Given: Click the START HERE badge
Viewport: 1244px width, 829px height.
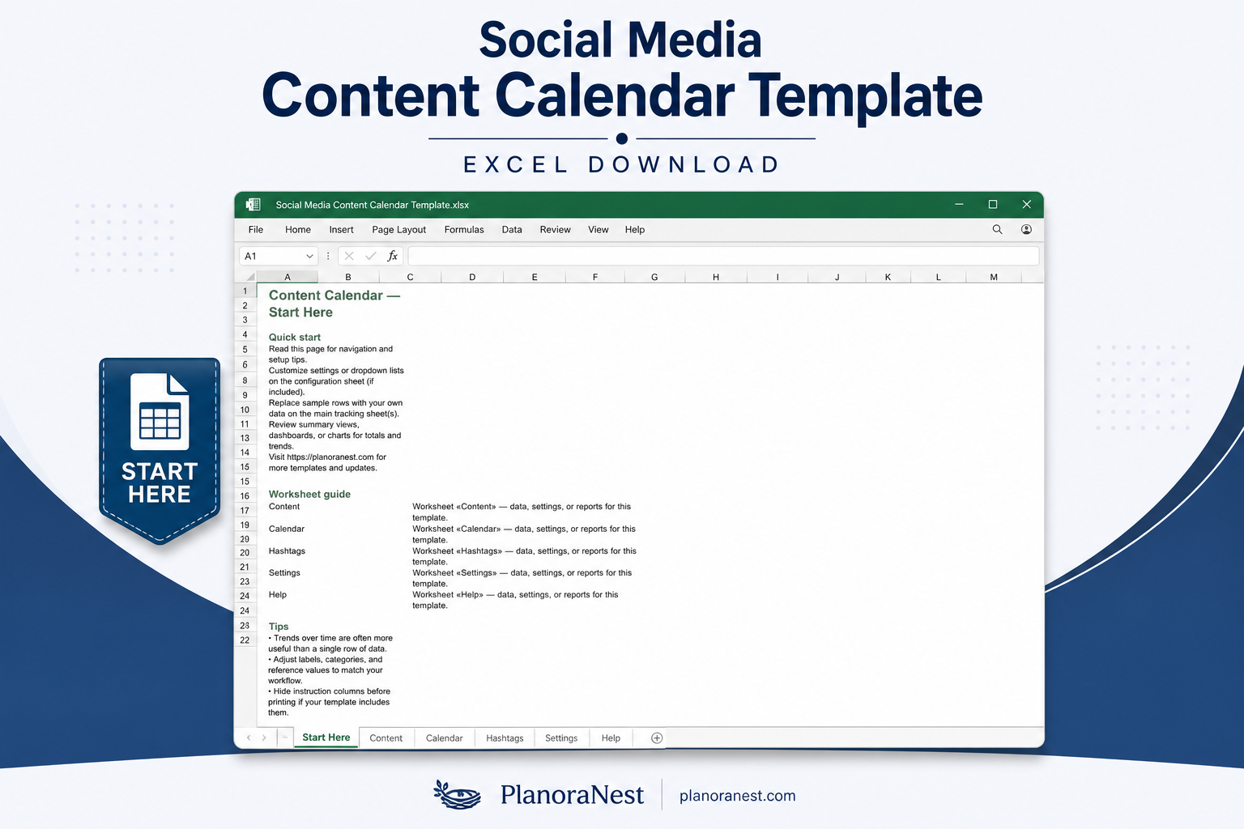Looking at the screenshot, I should (x=160, y=451).
